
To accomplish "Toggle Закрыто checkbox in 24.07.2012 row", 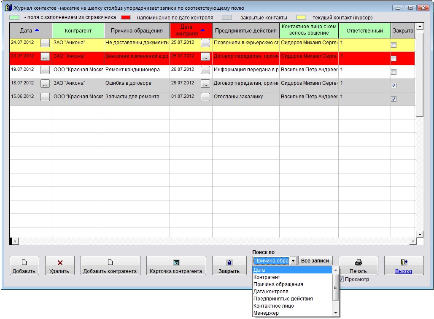I will tap(394, 45).
